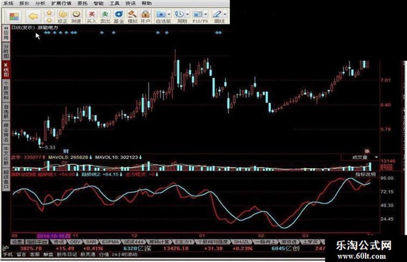Select the SHJZL indicator tab
The image size is (407, 262).
coord(242,242)
